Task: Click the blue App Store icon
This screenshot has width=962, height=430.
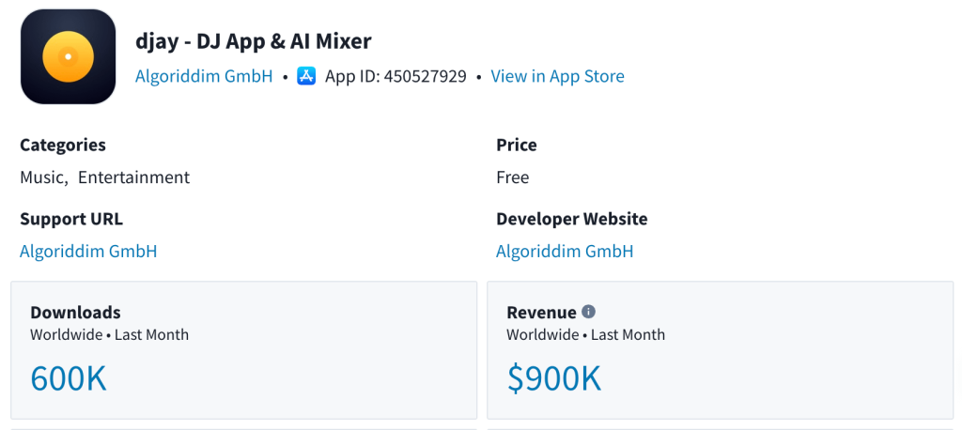Action: (306, 76)
